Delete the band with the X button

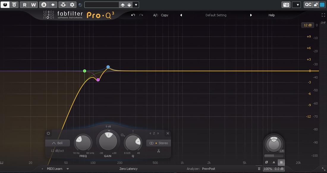(168, 133)
